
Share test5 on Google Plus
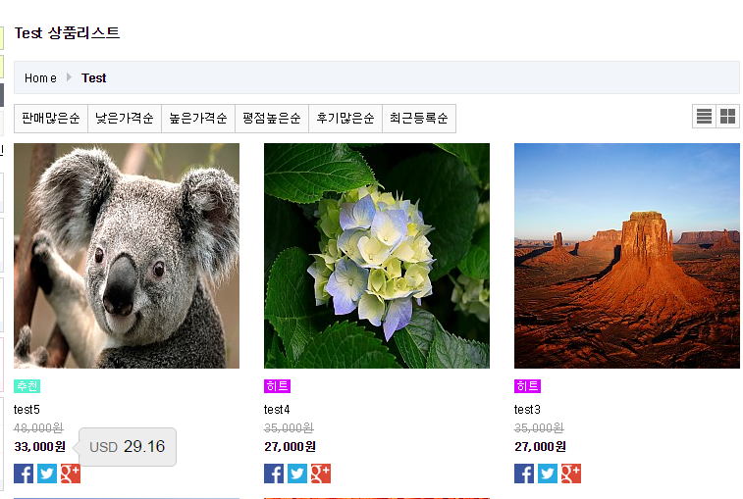tap(71, 474)
